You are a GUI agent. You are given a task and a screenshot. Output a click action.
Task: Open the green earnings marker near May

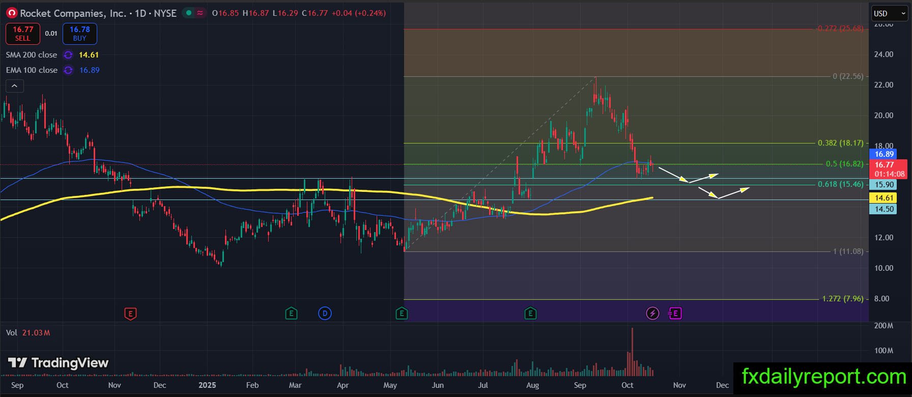coord(402,314)
